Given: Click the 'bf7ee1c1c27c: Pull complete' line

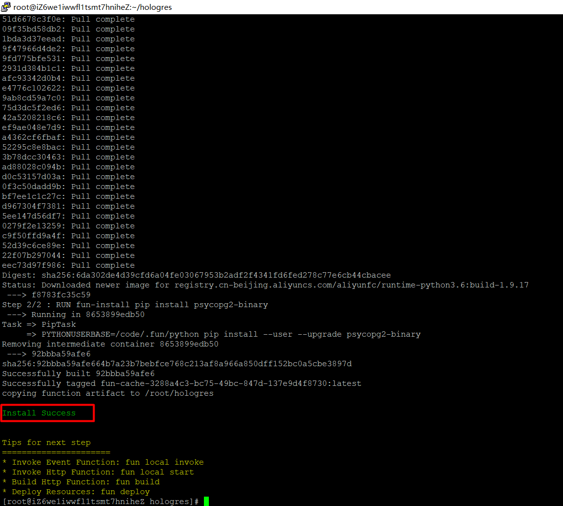Looking at the screenshot, I should coord(68,196).
